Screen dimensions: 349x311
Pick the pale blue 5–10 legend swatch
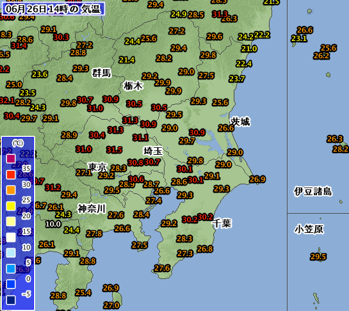click(x=11, y=253)
